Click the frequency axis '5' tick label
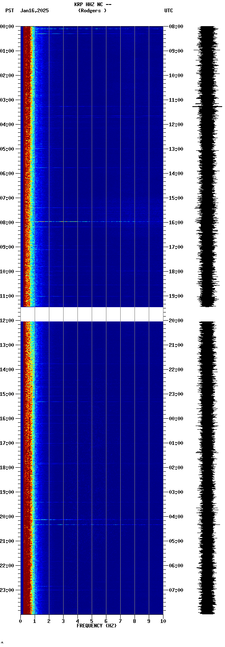 (92, 621)
